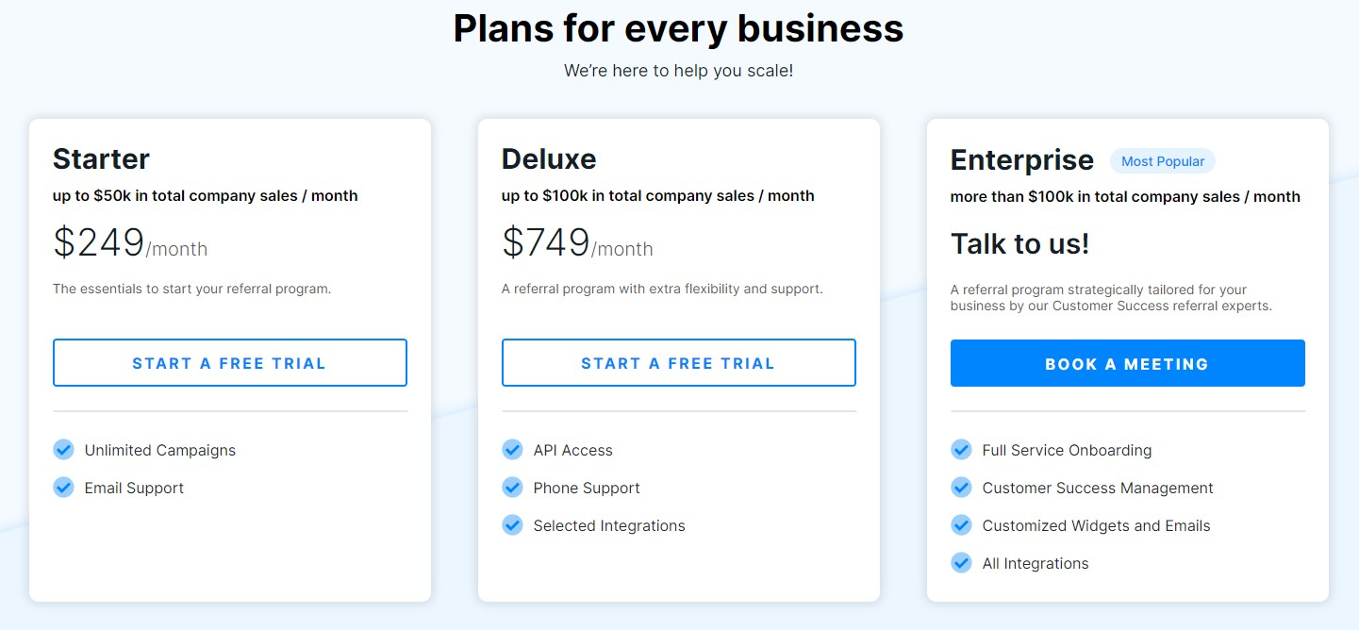Click the Talk to us! text

tap(1020, 244)
